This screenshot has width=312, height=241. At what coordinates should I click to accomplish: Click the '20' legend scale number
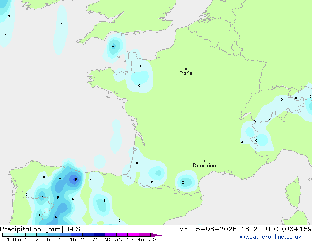(x=84, y=239)
